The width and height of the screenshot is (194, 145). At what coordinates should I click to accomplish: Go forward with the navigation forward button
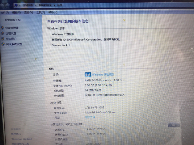click(7, 6)
